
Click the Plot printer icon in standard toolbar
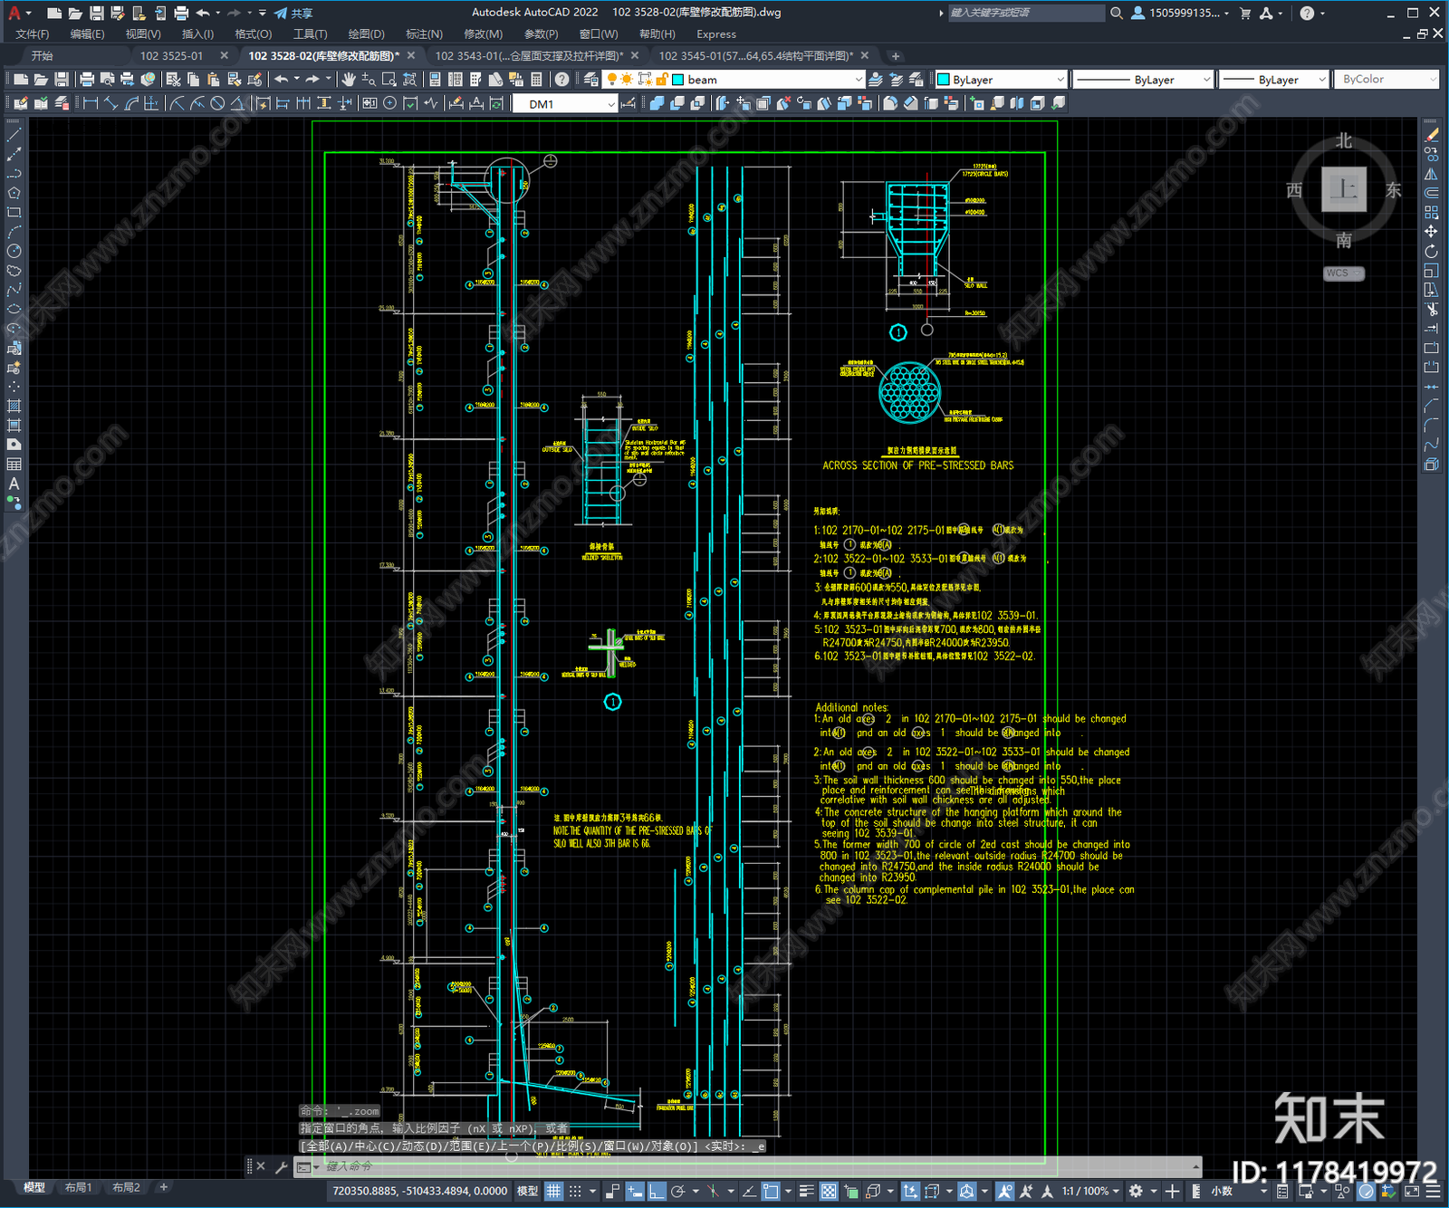(87, 80)
